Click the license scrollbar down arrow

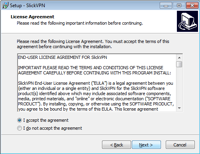tap(179, 108)
